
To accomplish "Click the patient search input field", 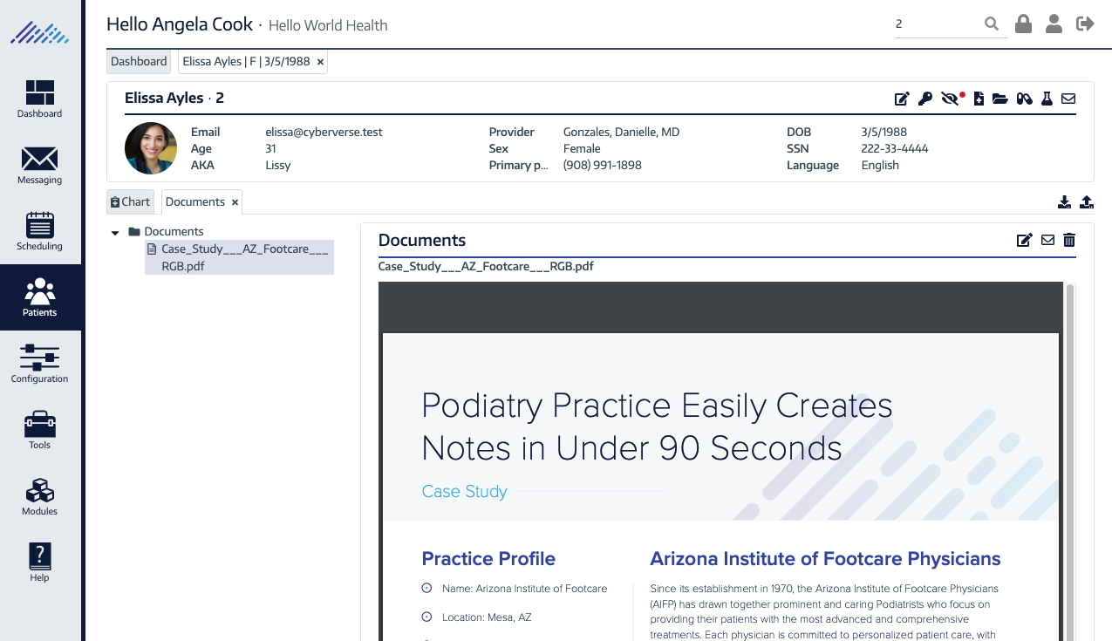I will click(x=938, y=24).
